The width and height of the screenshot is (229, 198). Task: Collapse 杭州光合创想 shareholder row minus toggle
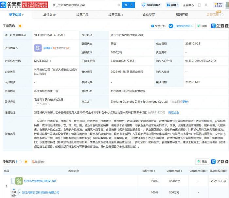pos(13,181)
